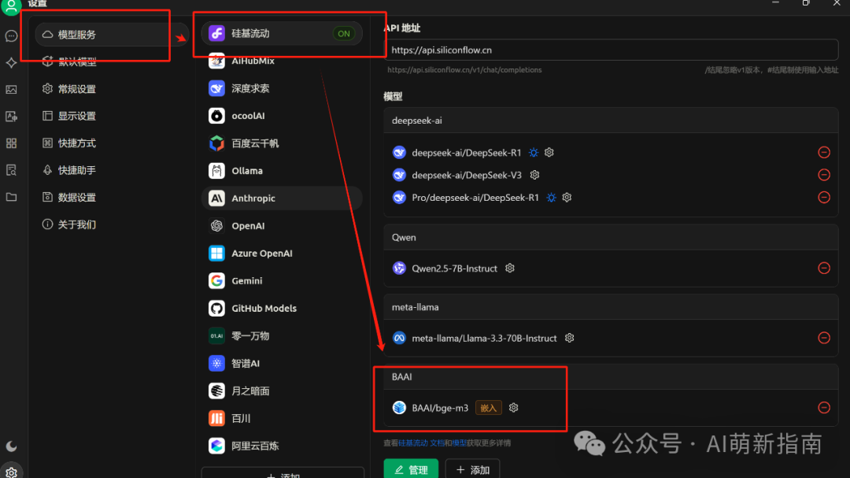The height and width of the screenshot is (478, 850).
Task: Select the 阿里云百炼 provider
Action: pyautogui.click(x=282, y=446)
